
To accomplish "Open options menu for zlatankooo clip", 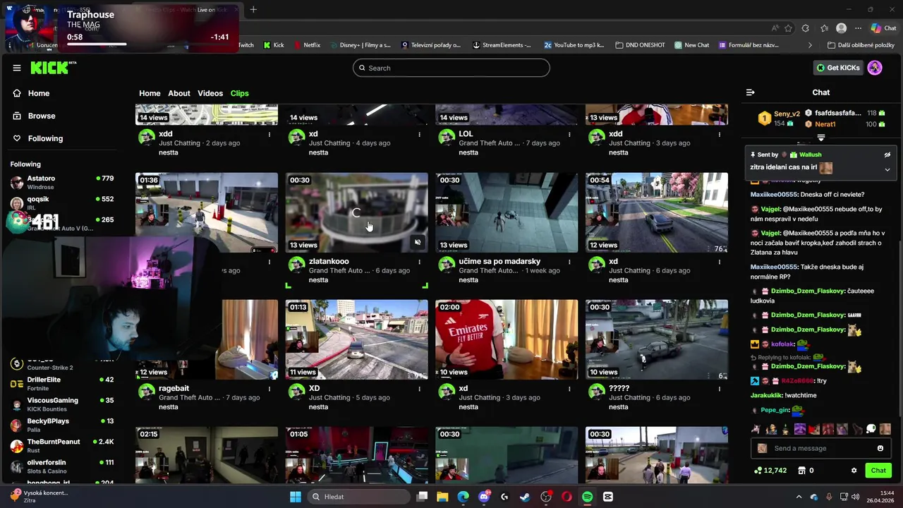I will click(x=419, y=262).
